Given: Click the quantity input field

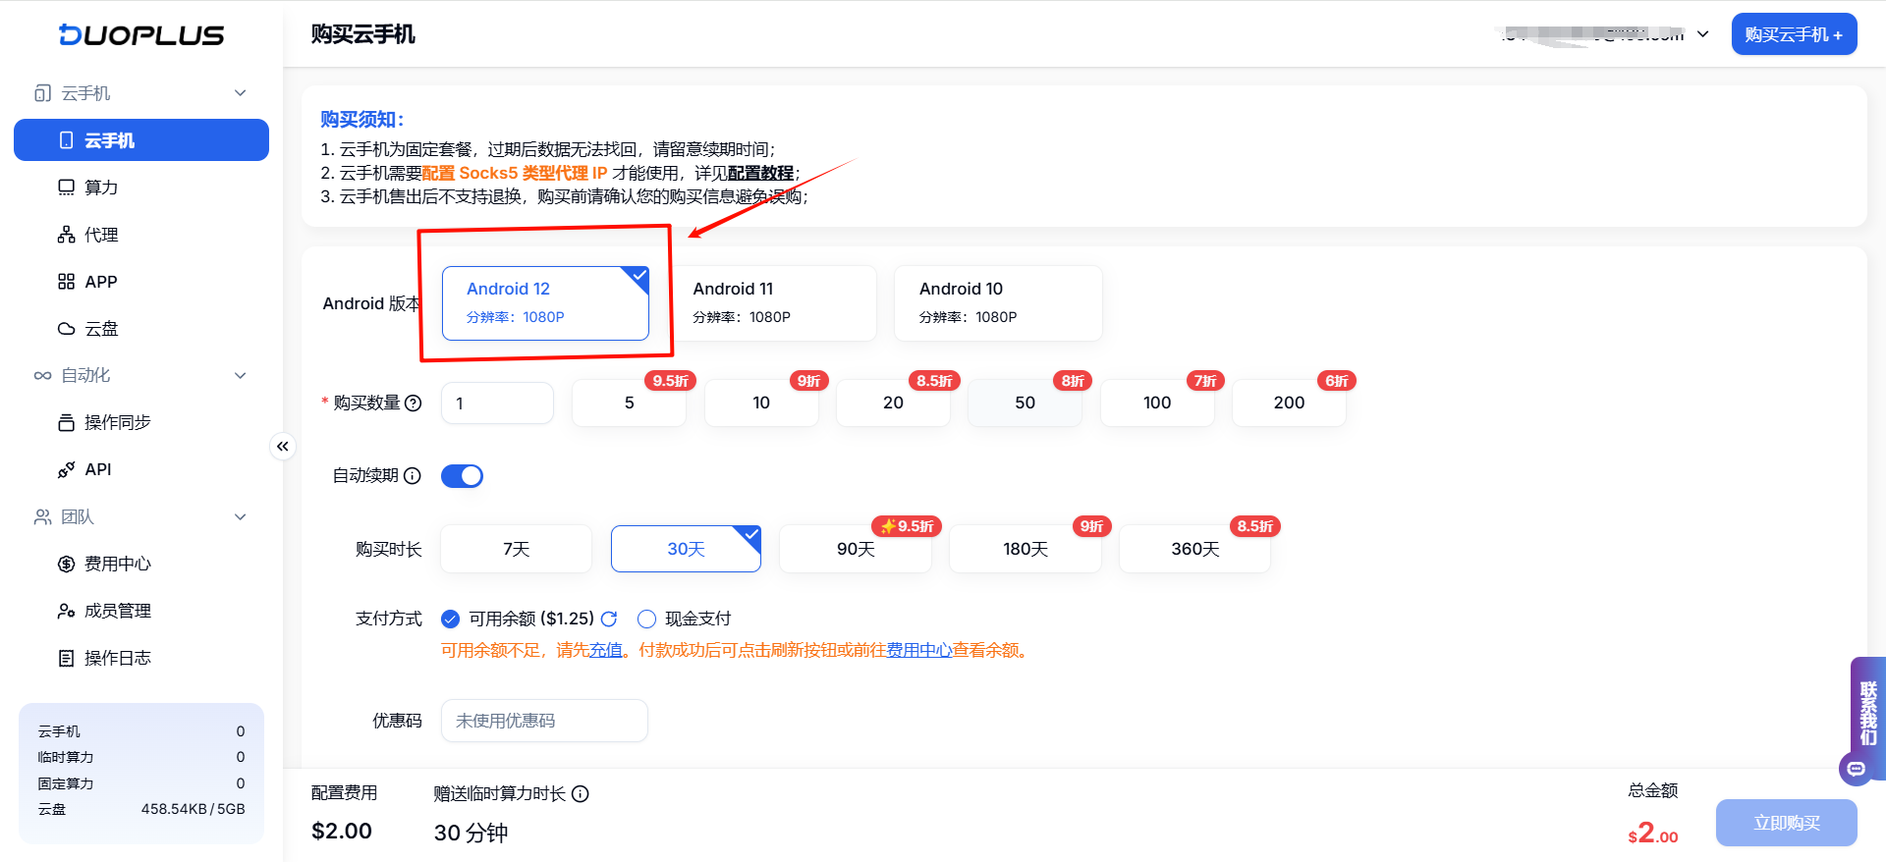Looking at the screenshot, I should pos(497,403).
